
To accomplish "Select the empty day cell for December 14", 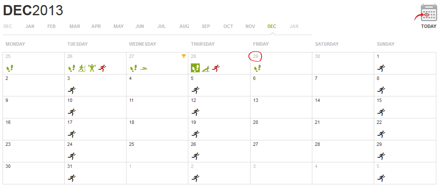I will click(343, 107).
